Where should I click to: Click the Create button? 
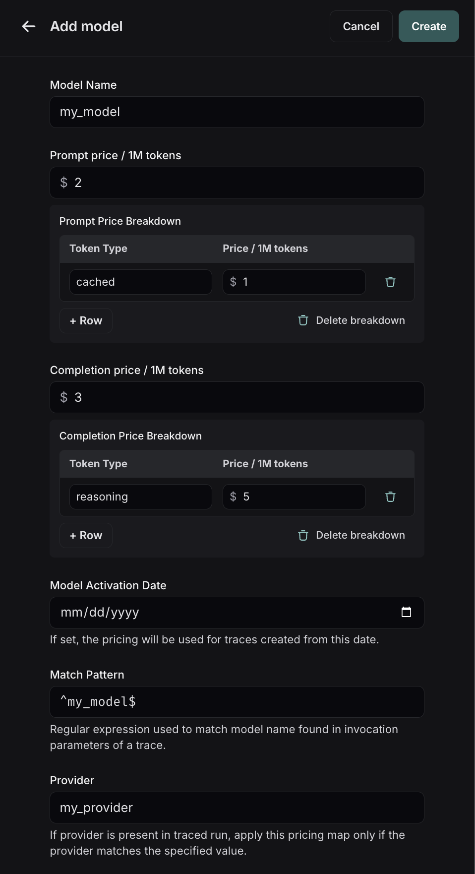coord(428,26)
